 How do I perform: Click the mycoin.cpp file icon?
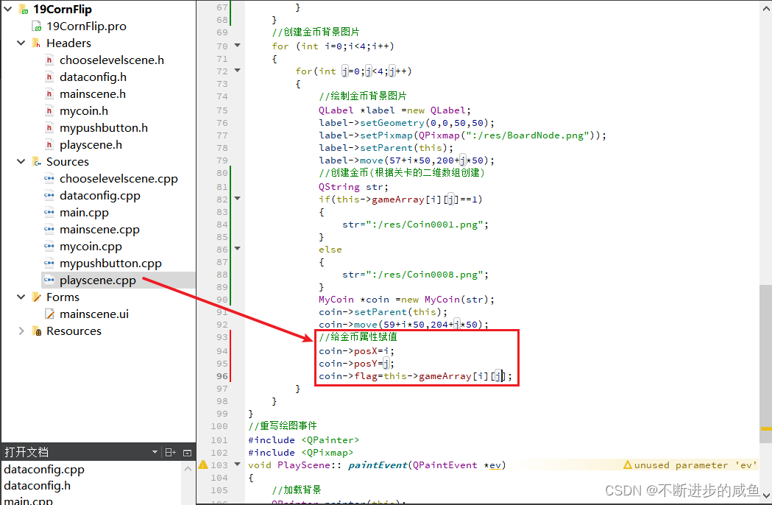click(49, 246)
